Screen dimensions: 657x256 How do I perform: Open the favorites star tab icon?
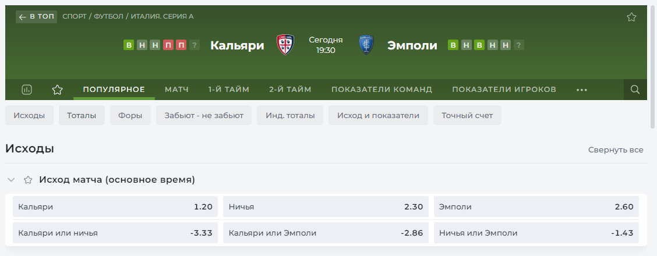[x=57, y=90]
